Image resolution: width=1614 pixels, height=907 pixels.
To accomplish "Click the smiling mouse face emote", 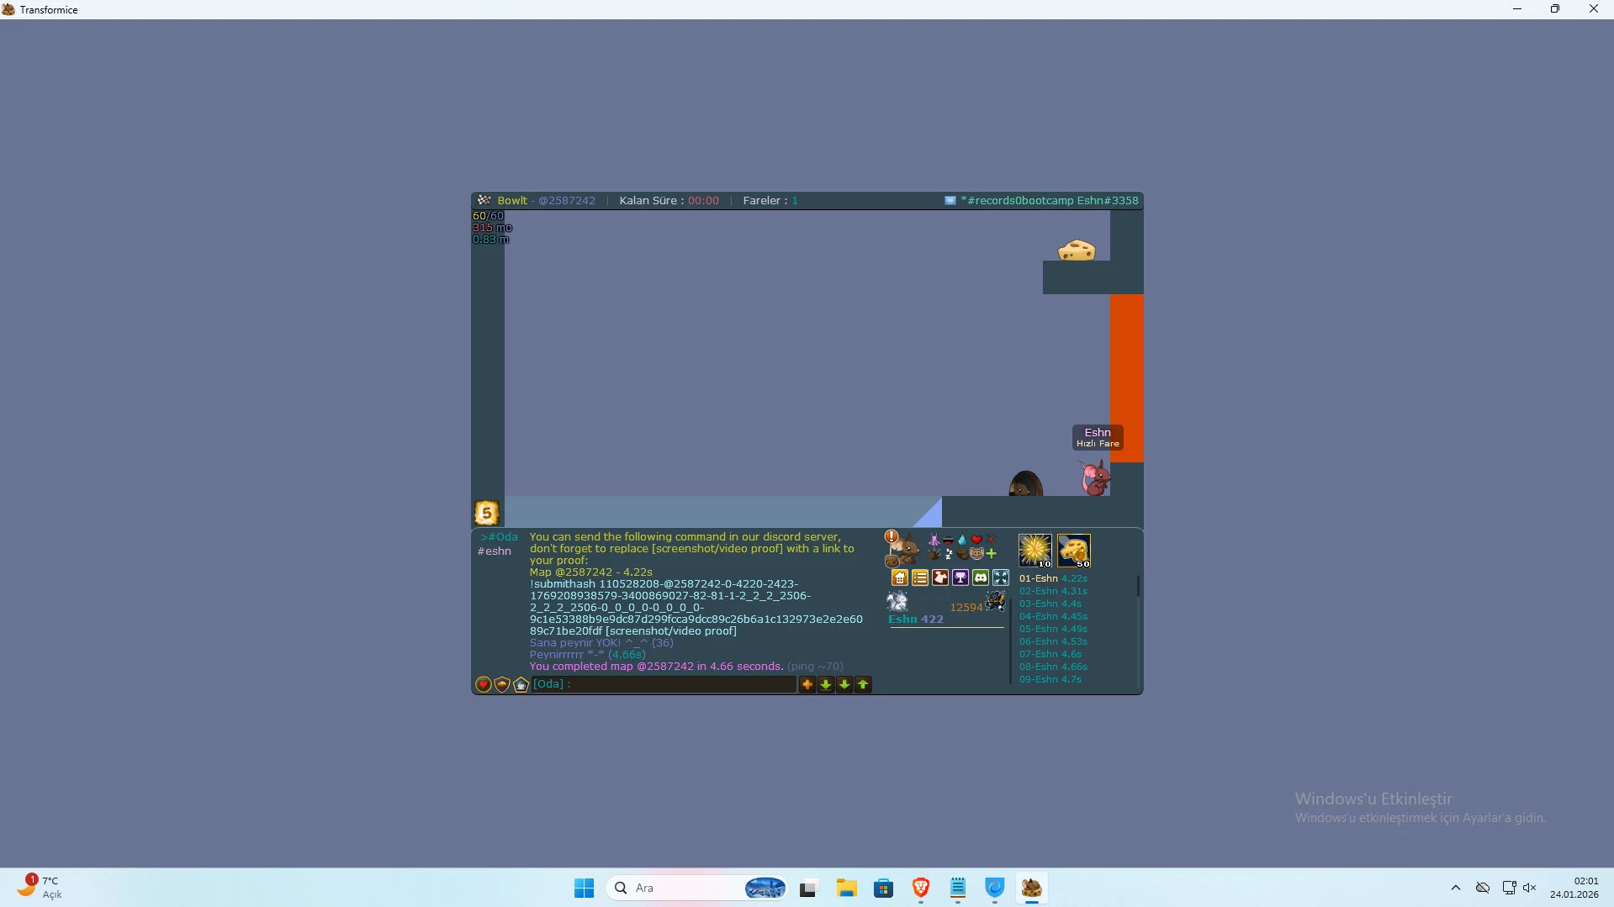I will pyautogui.click(x=976, y=554).
